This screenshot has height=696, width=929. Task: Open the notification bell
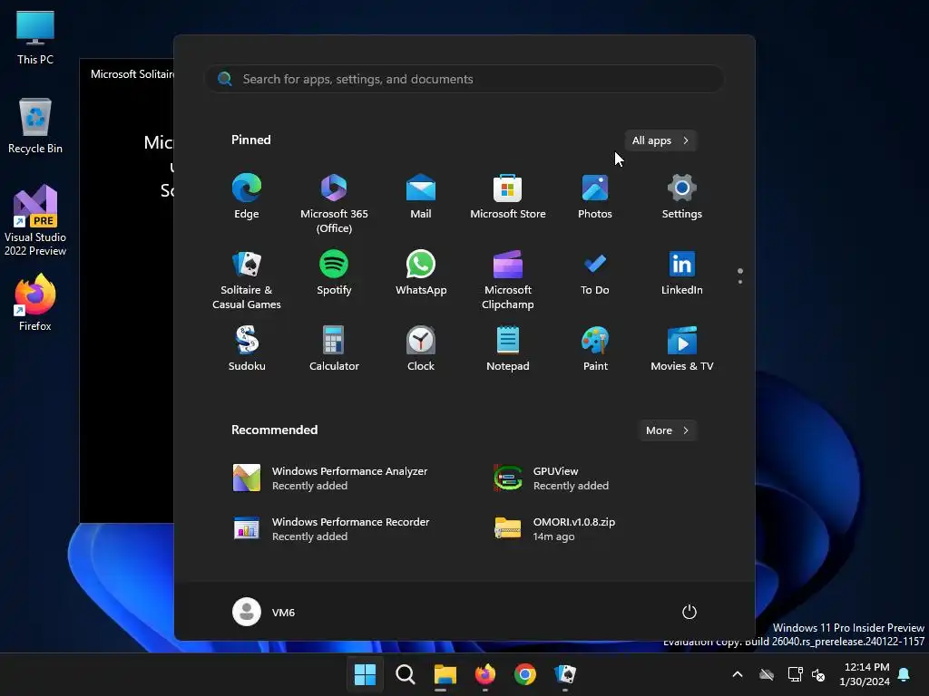click(x=905, y=674)
